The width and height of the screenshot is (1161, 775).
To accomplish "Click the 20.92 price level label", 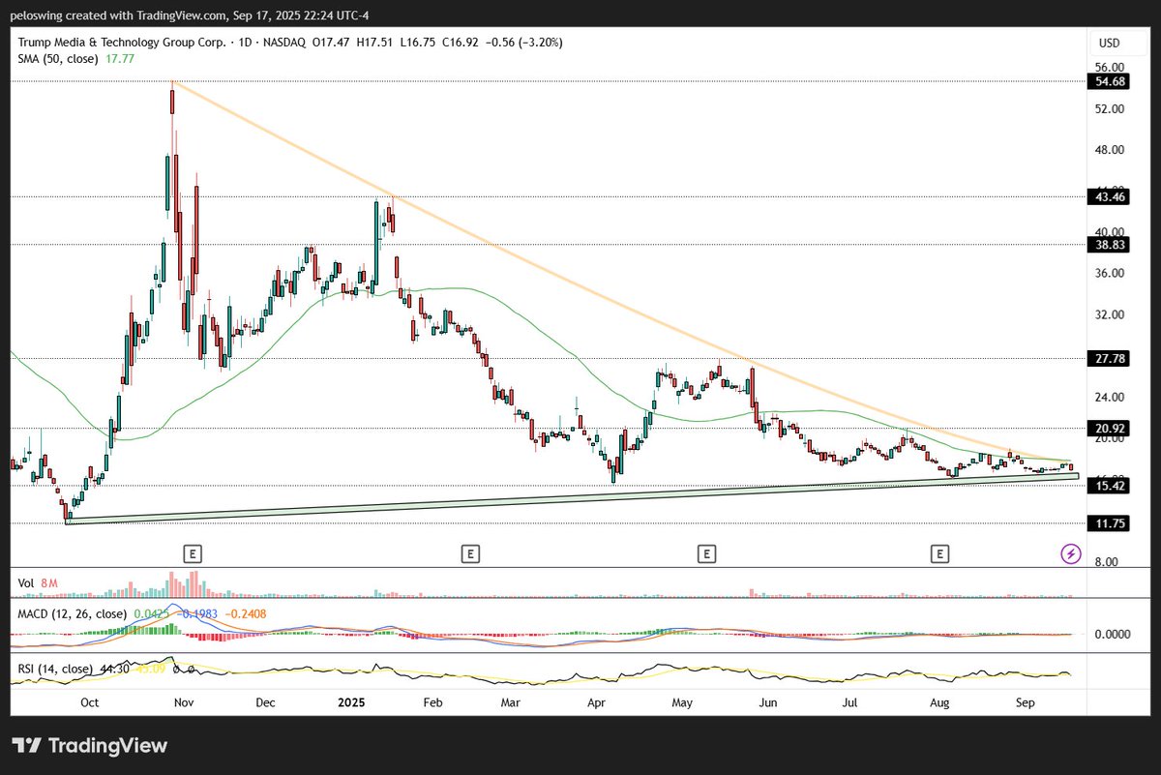I will pyautogui.click(x=1110, y=428).
